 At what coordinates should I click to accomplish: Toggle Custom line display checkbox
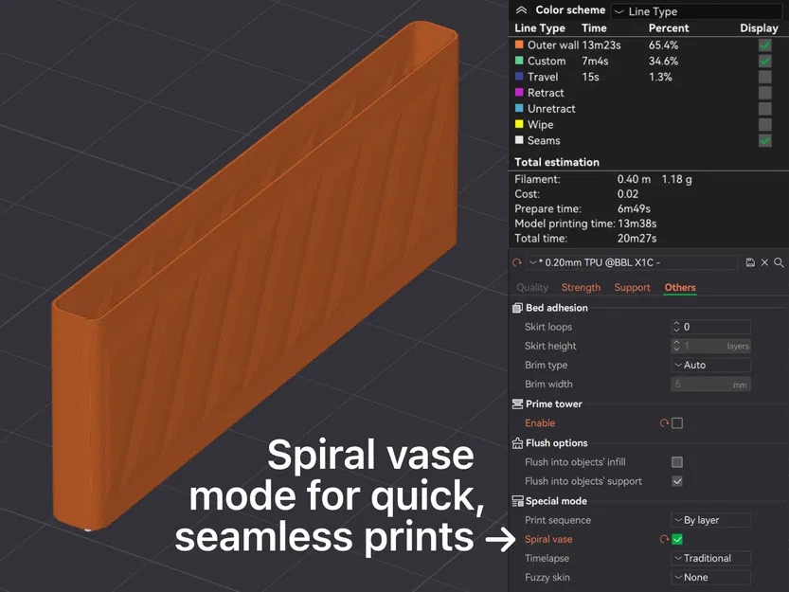tap(765, 61)
